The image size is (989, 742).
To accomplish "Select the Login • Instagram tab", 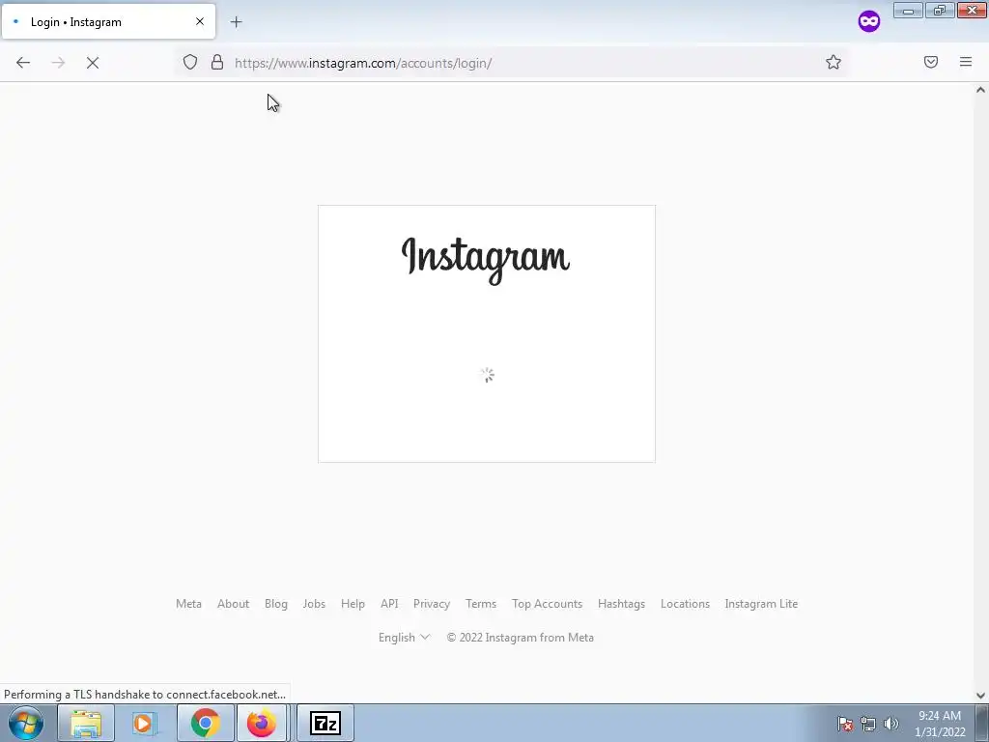I will [108, 21].
